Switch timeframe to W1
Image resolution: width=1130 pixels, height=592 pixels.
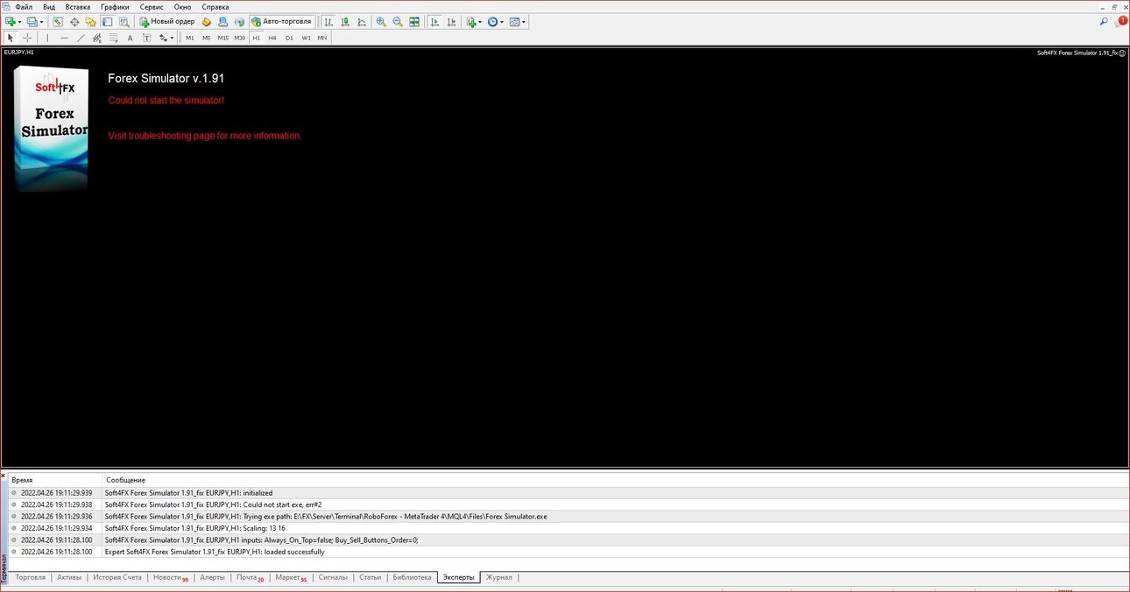point(306,38)
